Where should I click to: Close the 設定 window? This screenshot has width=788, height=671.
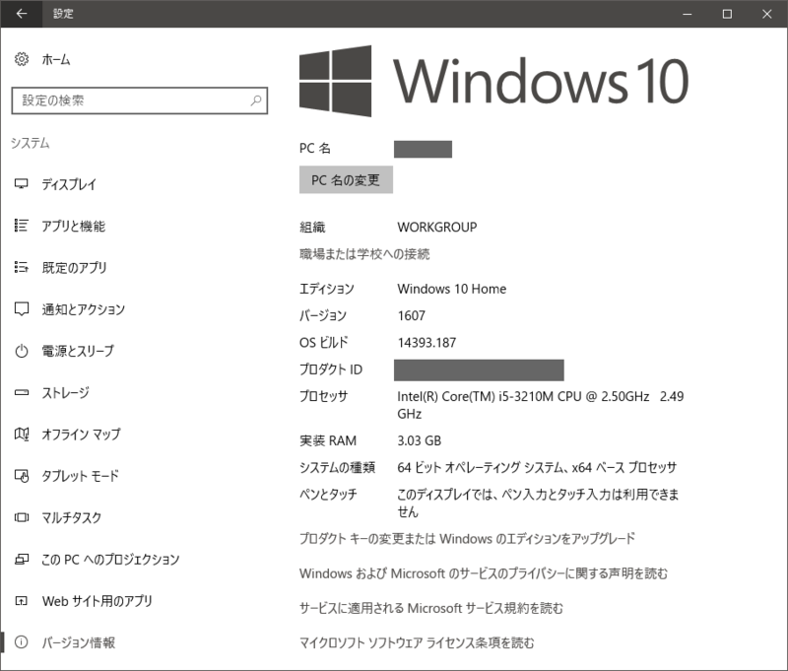pyautogui.click(x=767, y=14)
